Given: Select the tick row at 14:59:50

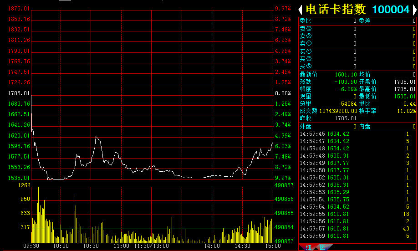Looking at the screenshot, I should [x=357, y=170].
